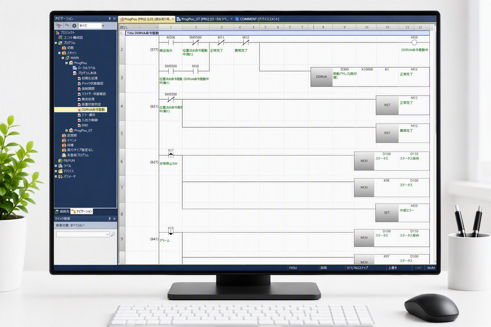
Task: Switch to COMMENT デバイスコメント tab
Action: tap(257, 19)
